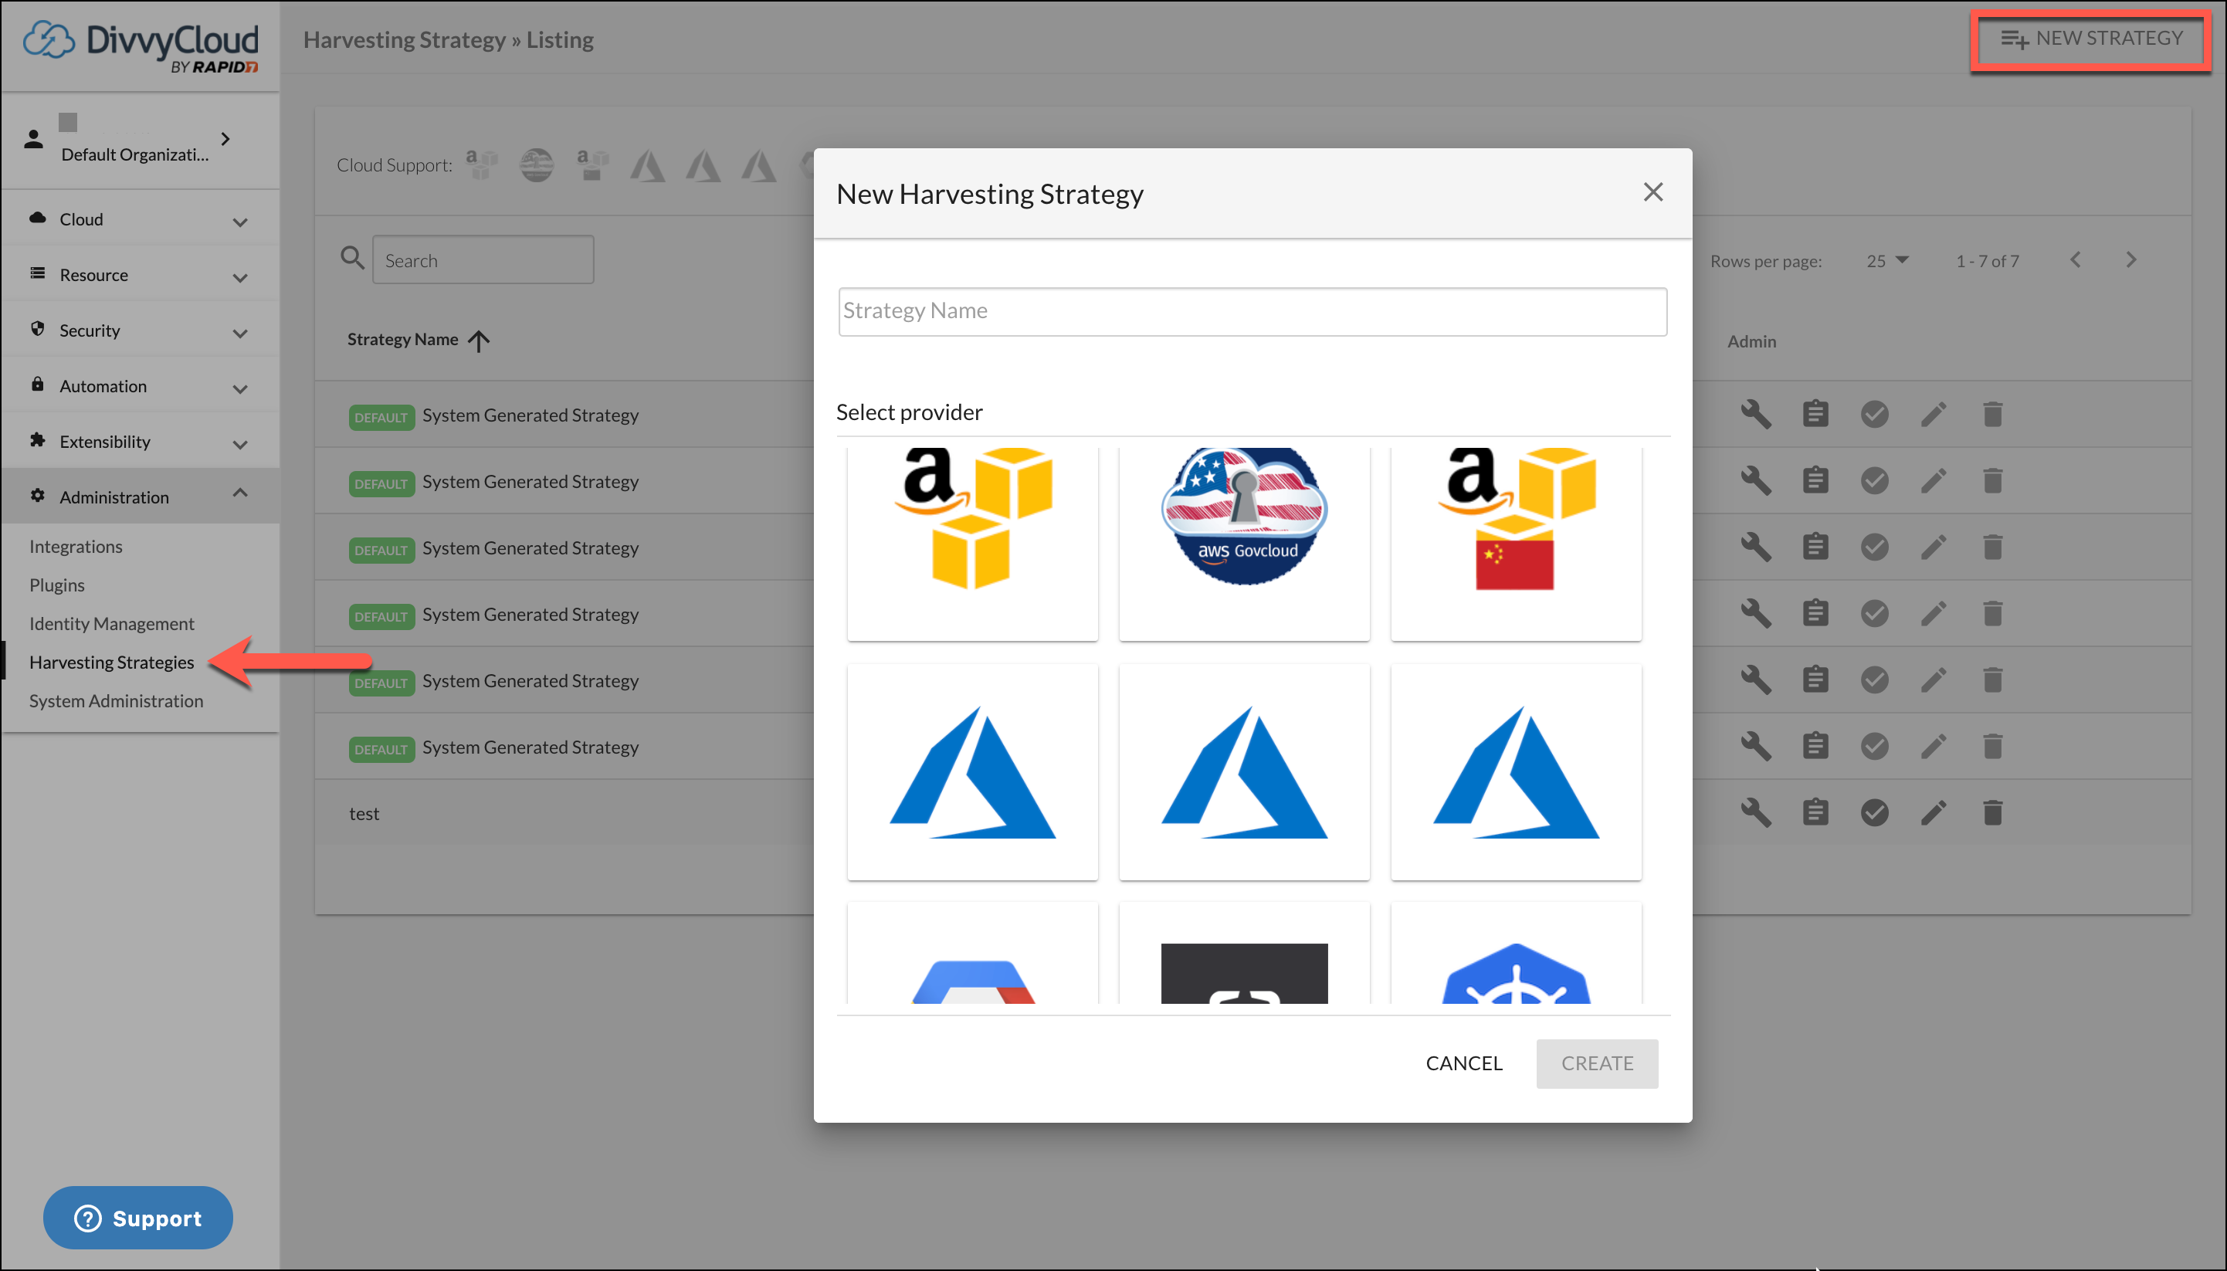The height and width of the screenshot is (1271, 2227).
Task: Click the Extensibility puzzle icon
Action: (38, 440)
